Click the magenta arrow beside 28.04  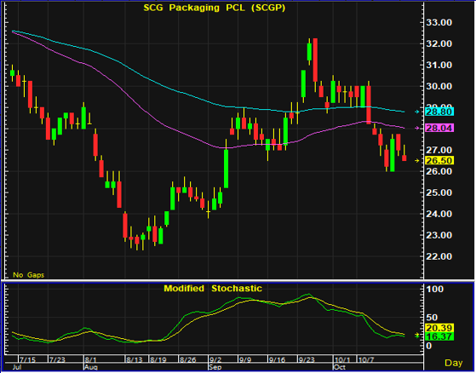tap(417, 128)
